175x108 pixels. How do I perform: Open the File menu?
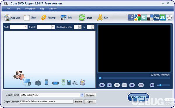8,8
